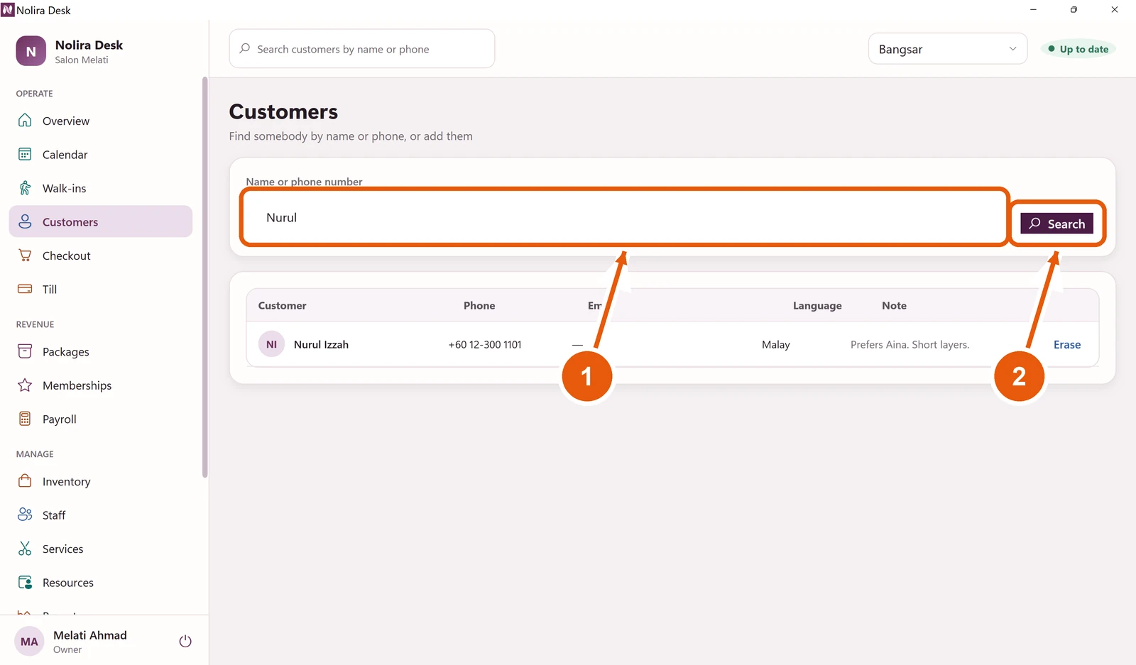Image resolution: width=1136 pixels, height=665 pixels.
Task: Click the Packages box icon
Action: (x=25, y=351)
